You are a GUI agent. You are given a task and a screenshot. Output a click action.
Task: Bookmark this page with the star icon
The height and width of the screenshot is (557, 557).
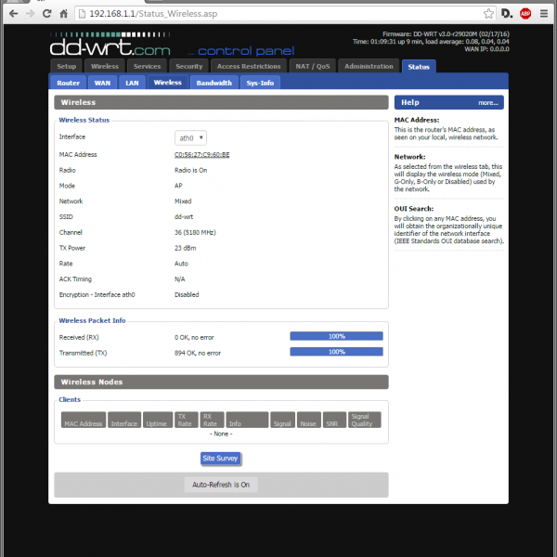488,14
